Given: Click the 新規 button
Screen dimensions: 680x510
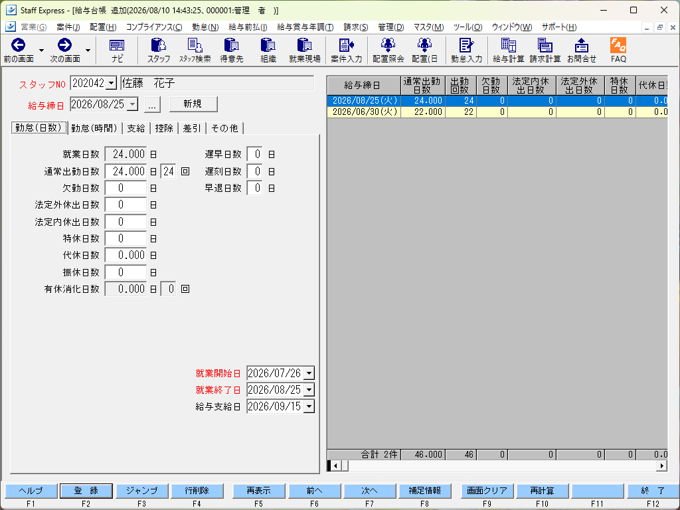Looking at the screenshot, I should [193, 104].
